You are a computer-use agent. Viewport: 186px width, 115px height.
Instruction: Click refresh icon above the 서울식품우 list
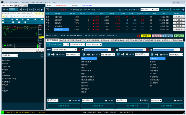(x=152, y=55)
